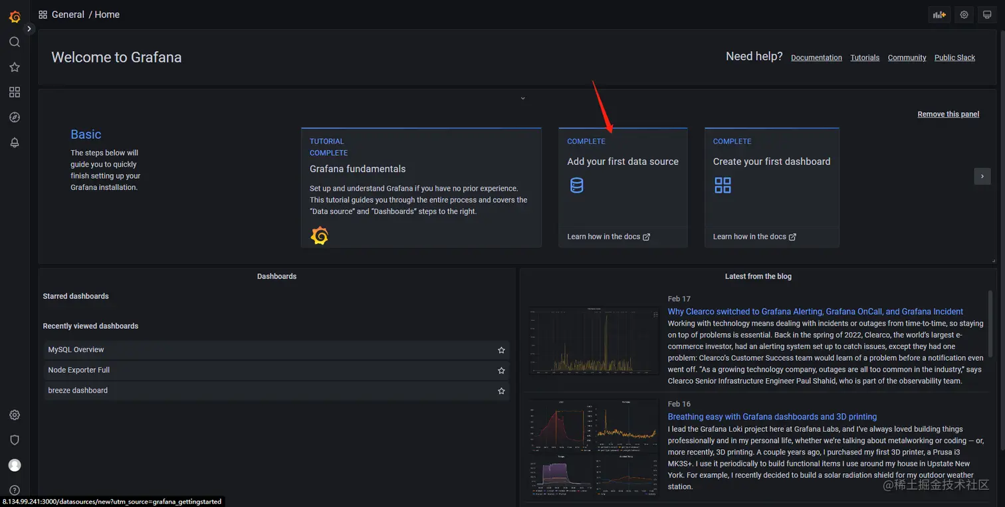1005x507 pixels.
Task: Open the Help question mark icon
Action: [15, 490]
